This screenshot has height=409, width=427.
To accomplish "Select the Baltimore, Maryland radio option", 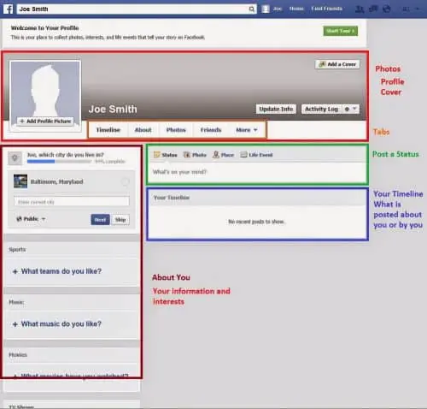I will [126, 181].
